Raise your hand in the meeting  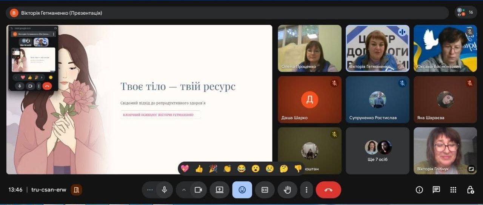pos(288,190)
